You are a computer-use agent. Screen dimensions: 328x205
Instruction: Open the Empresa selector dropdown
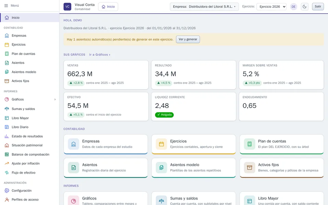204,7
